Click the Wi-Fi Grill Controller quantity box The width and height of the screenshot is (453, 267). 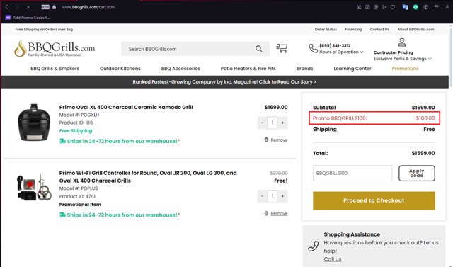coord(273,196)
